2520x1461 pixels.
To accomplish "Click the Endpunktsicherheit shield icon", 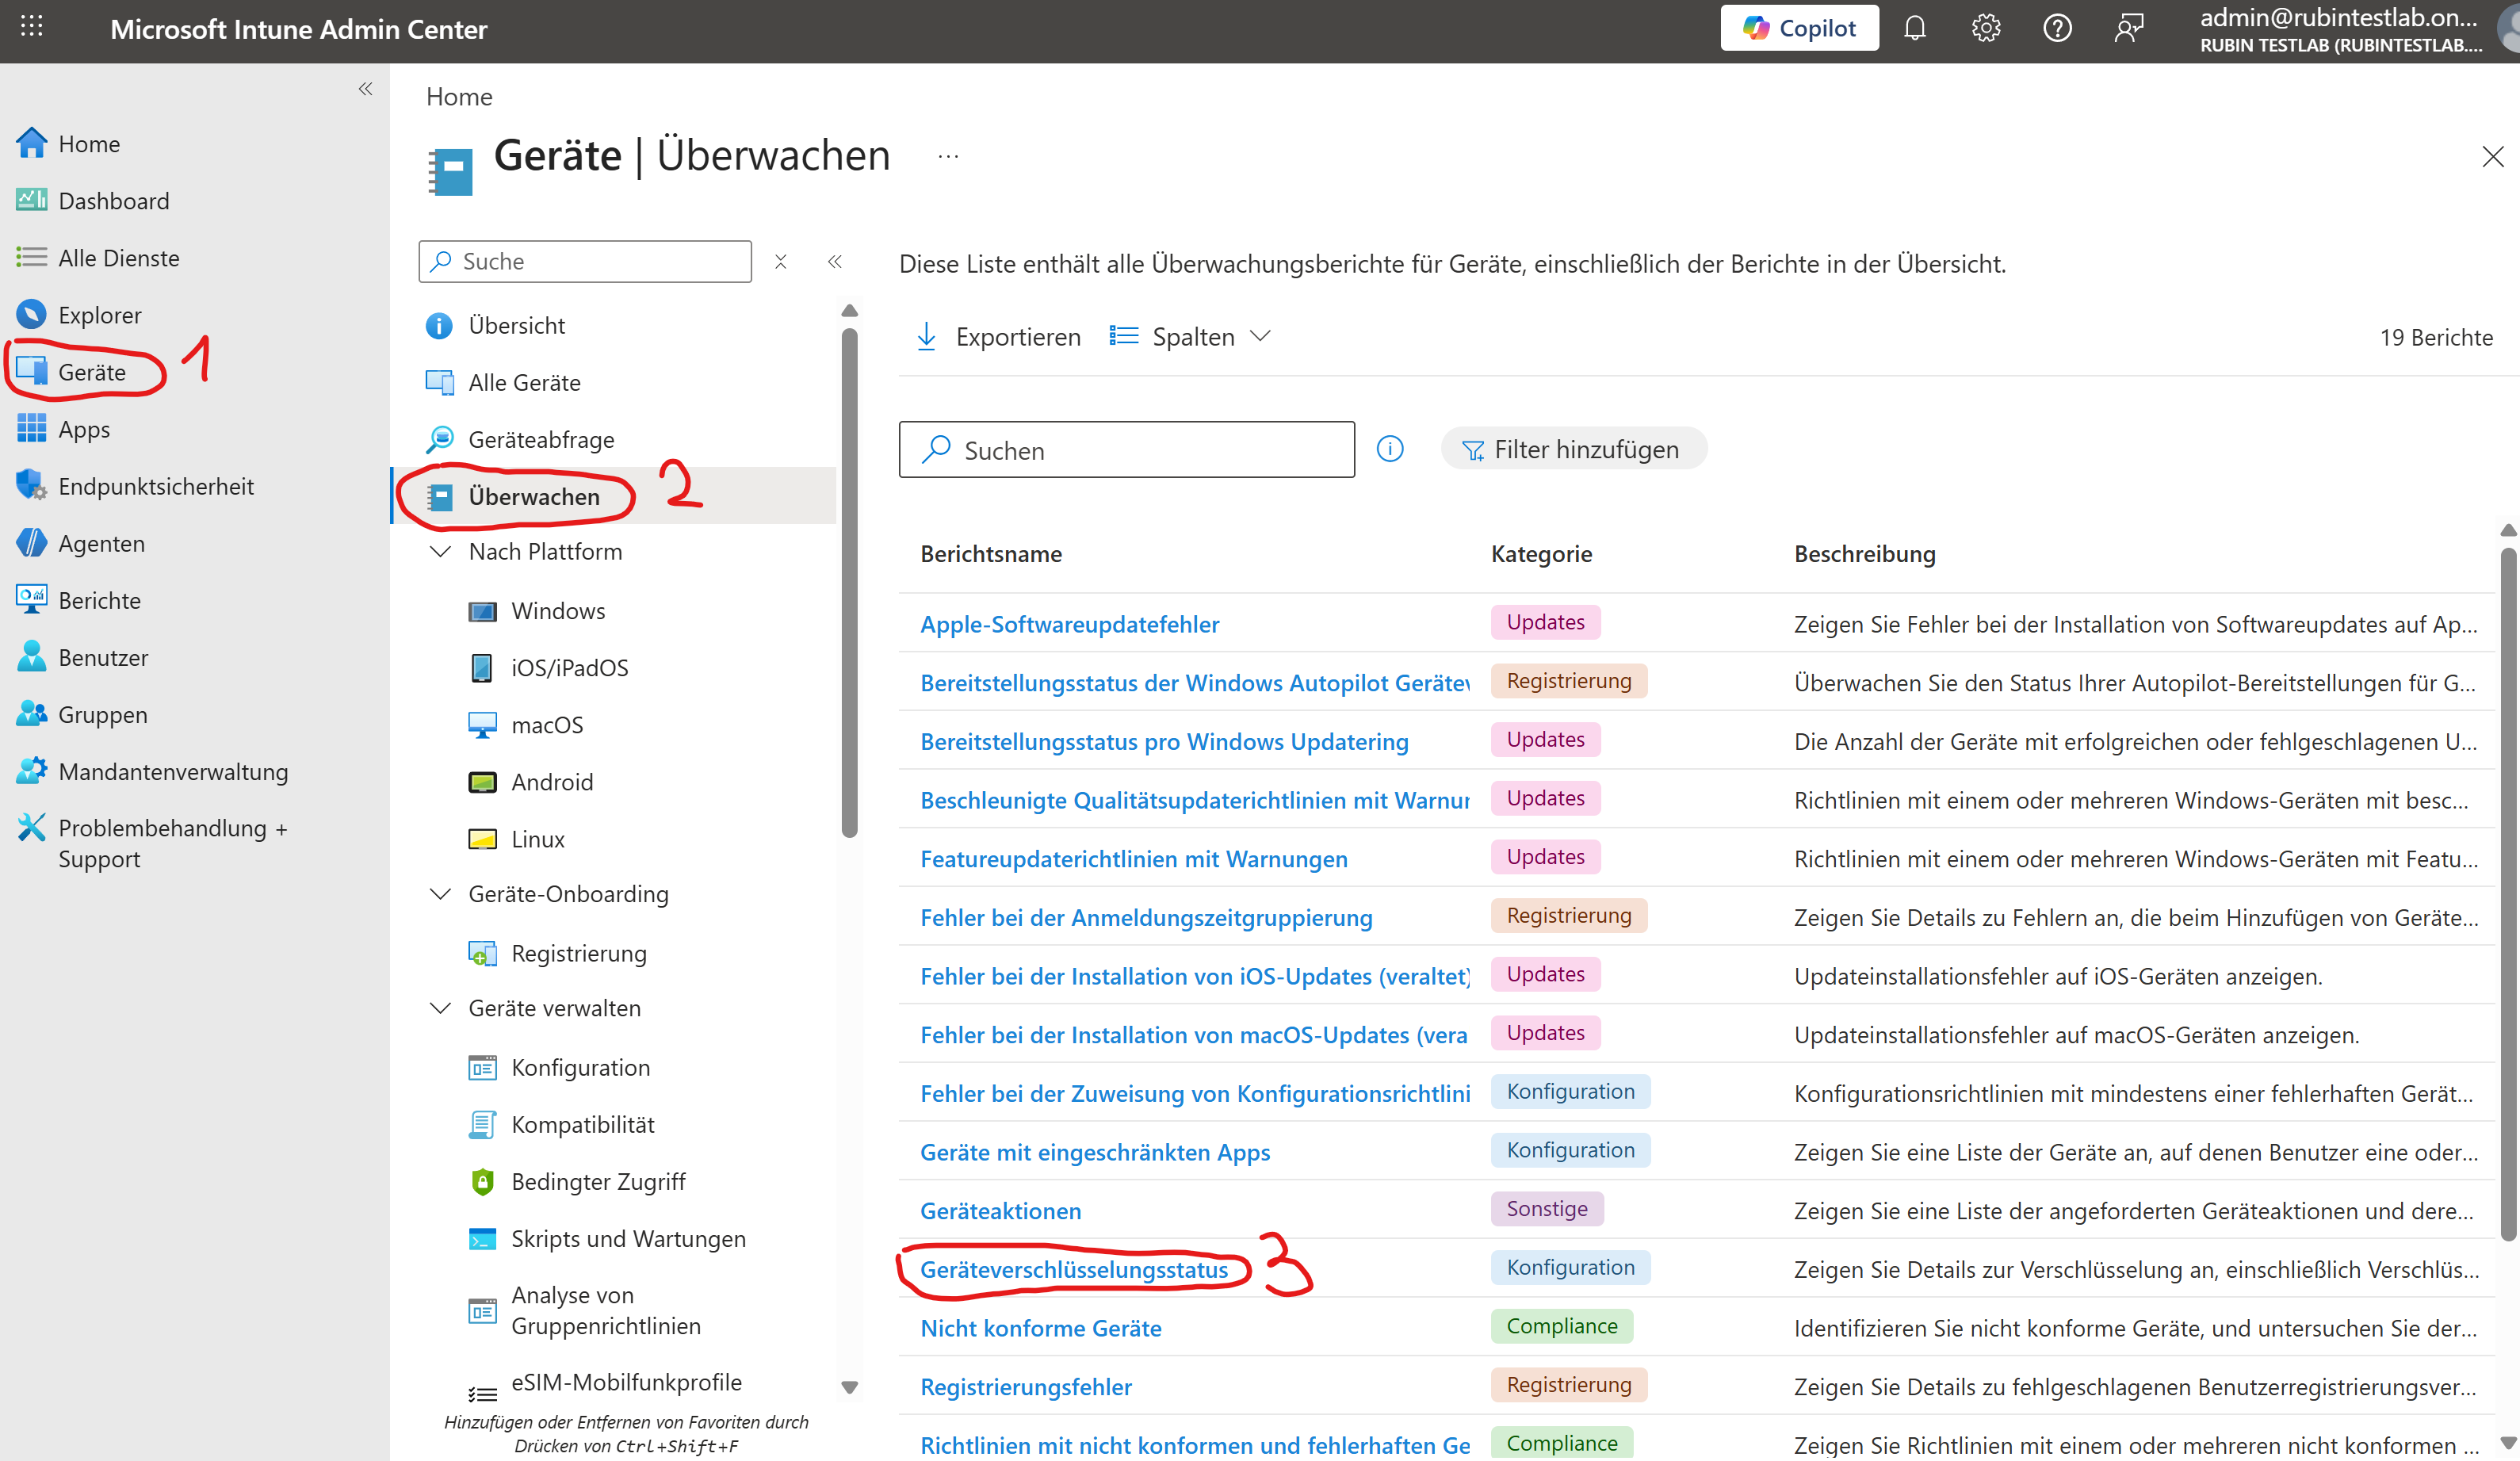I will click(31, 485).
